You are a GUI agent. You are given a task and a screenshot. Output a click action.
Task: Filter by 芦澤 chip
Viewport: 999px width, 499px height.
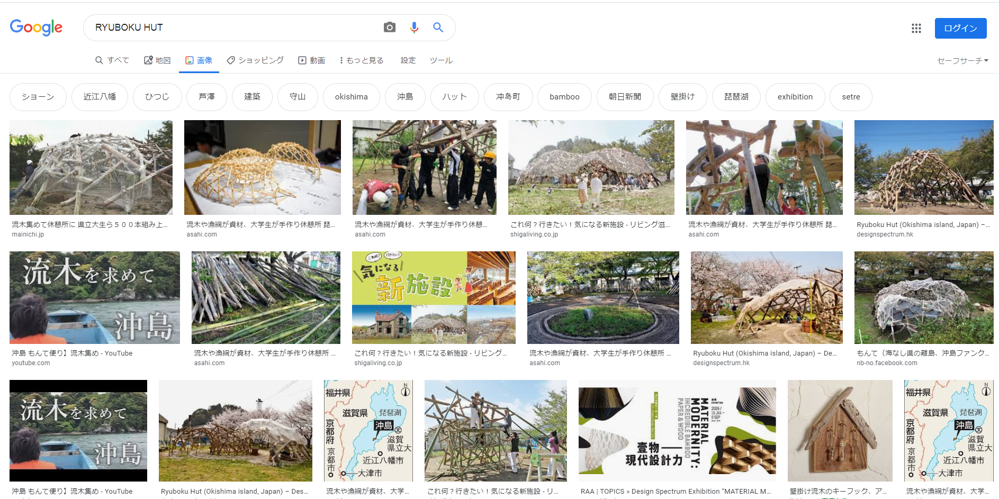[x=206, y=97]
